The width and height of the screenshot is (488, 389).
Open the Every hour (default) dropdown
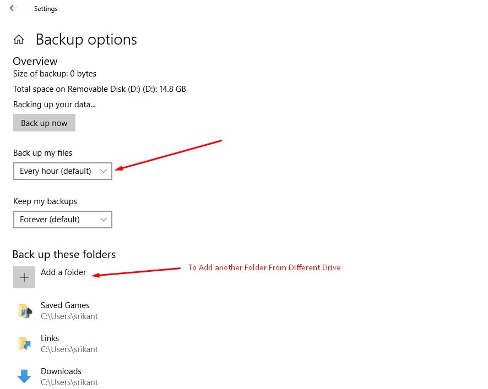pyautogui.click(x=63, y=171)
